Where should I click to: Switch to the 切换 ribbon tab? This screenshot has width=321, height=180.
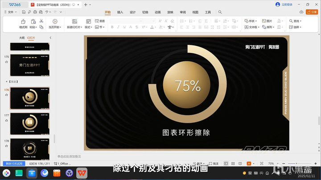coord(145,12)
